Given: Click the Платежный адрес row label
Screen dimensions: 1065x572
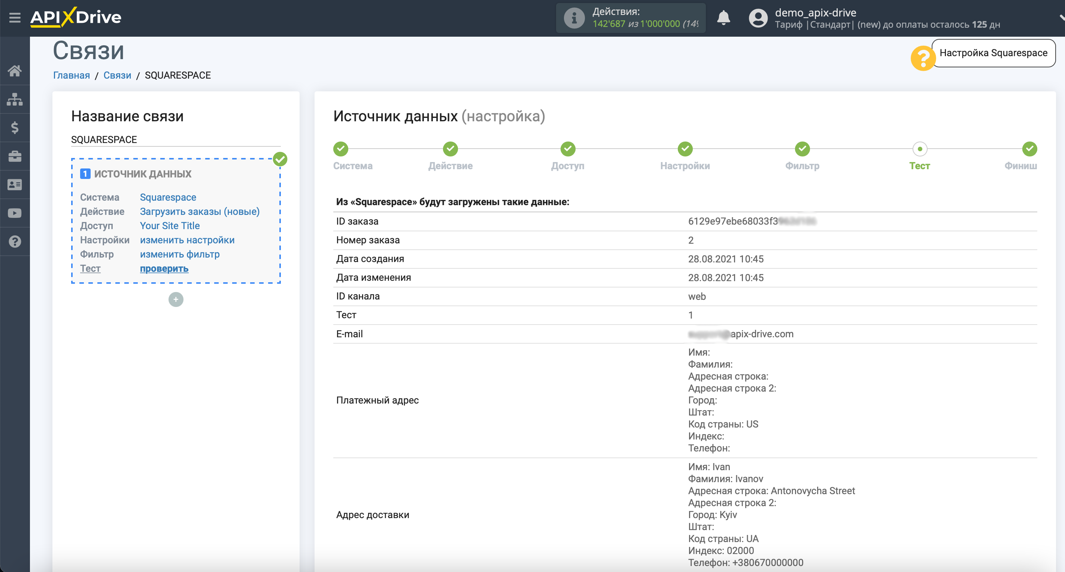Looking at the screenshot, I should (377, 400).
